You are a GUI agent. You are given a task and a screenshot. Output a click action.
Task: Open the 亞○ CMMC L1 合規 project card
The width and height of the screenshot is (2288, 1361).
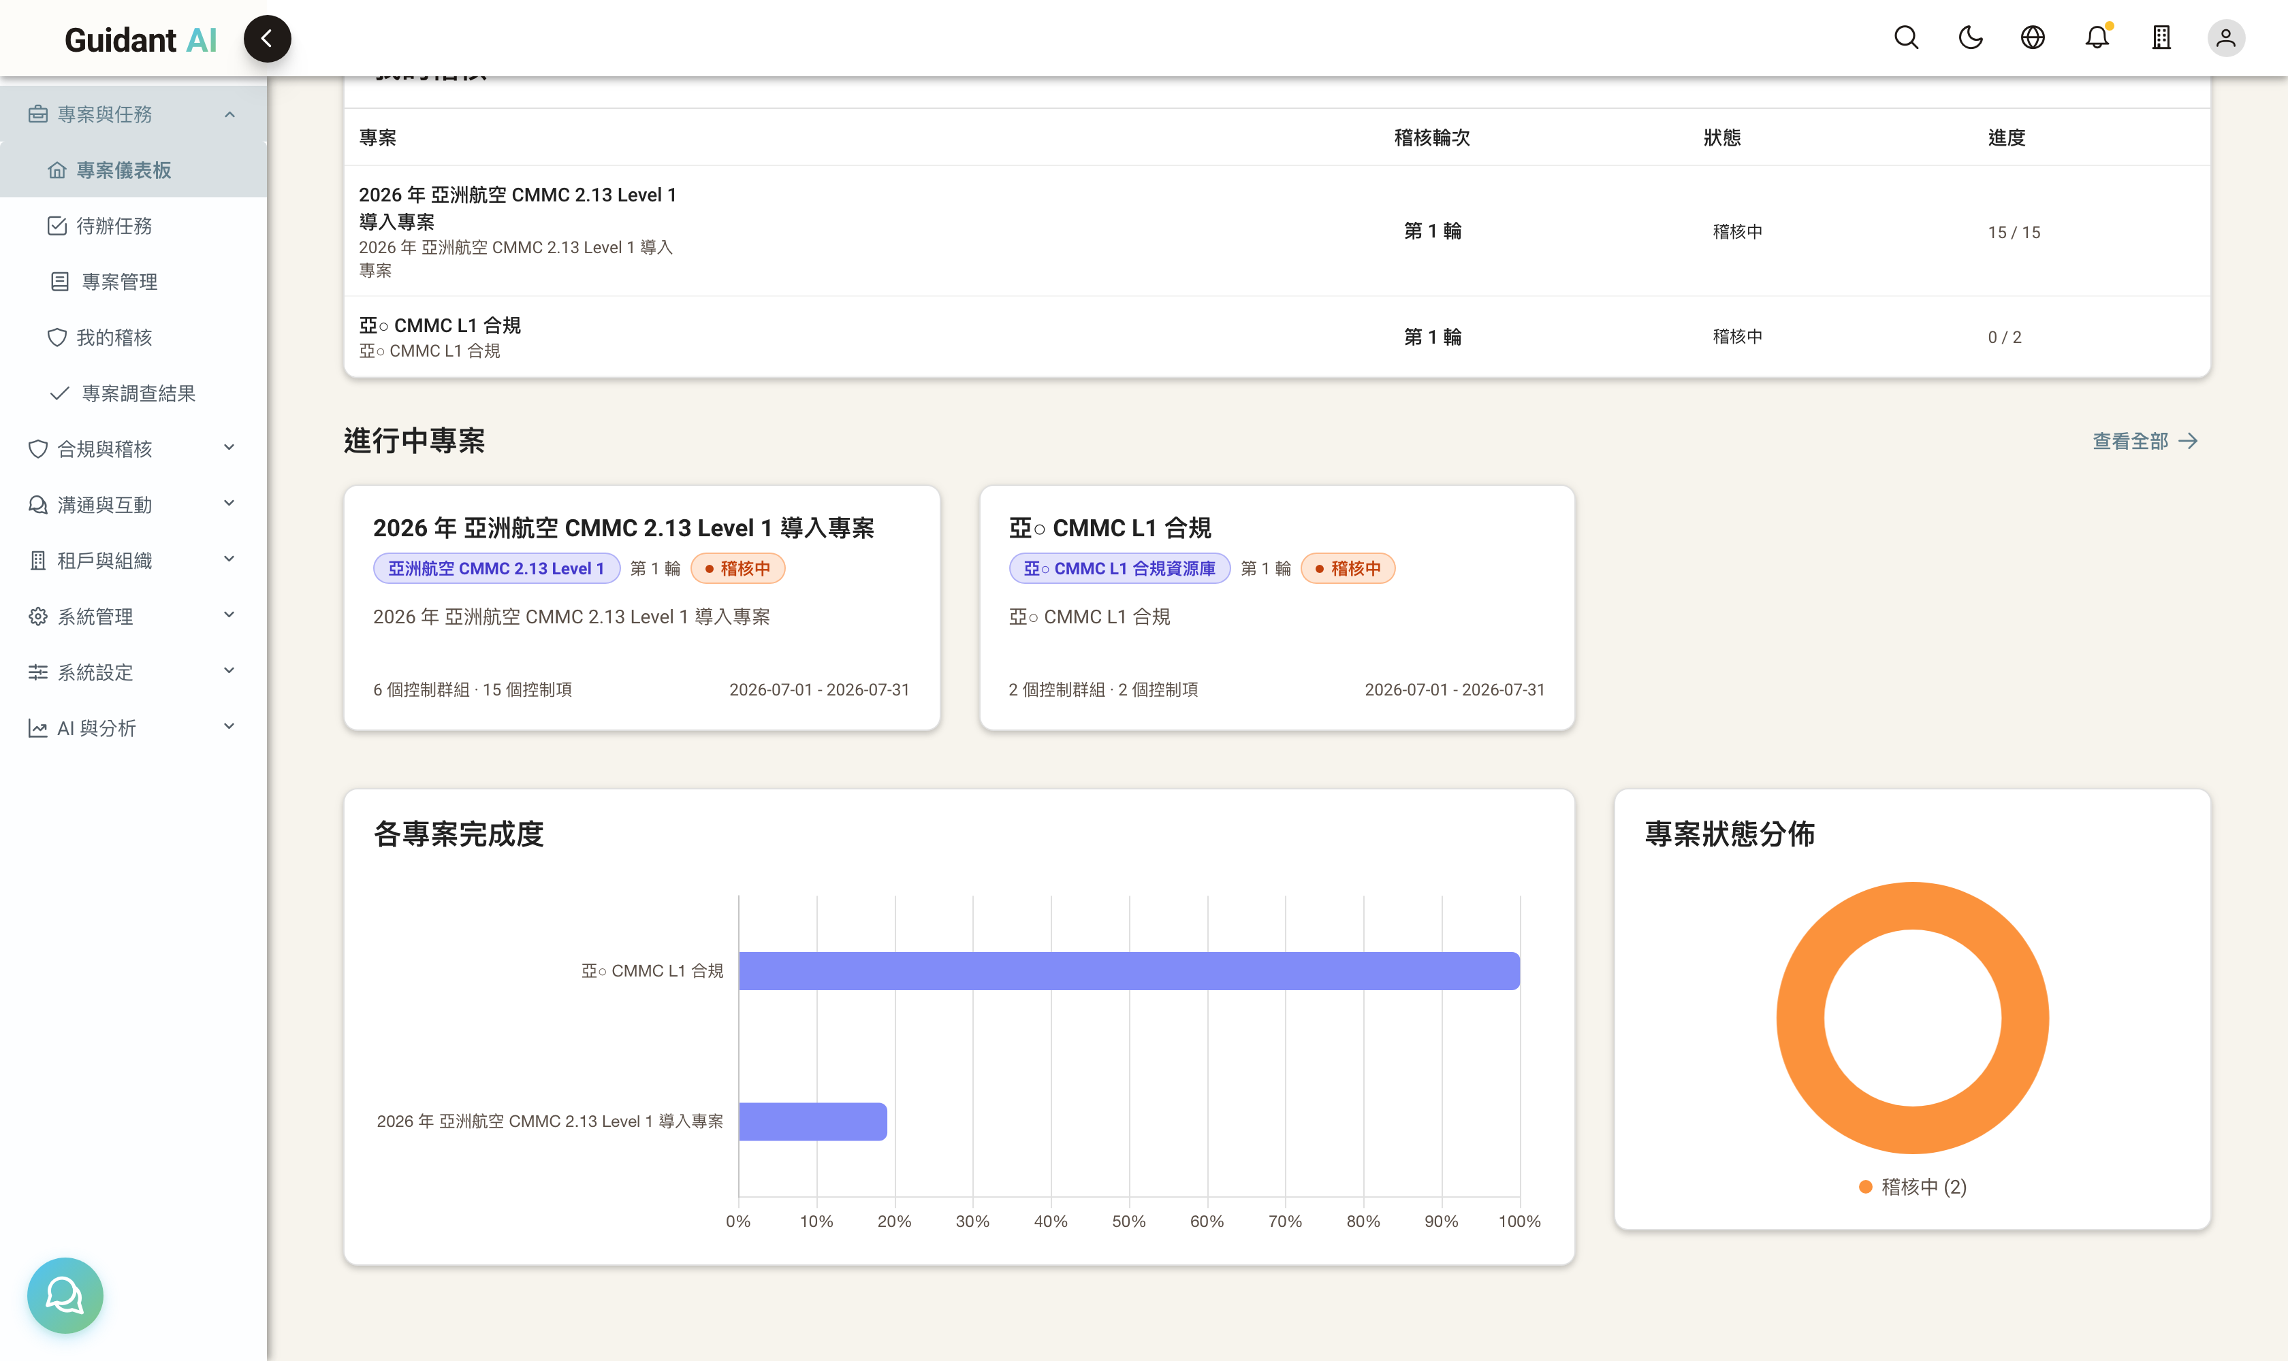pyautogui.click(x=1277, y=608)
